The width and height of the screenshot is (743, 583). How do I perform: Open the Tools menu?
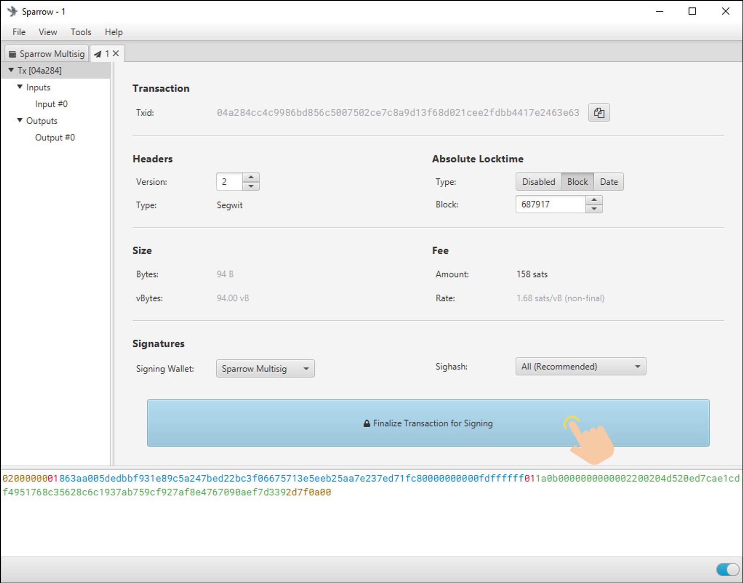click(x=81, y=32)
